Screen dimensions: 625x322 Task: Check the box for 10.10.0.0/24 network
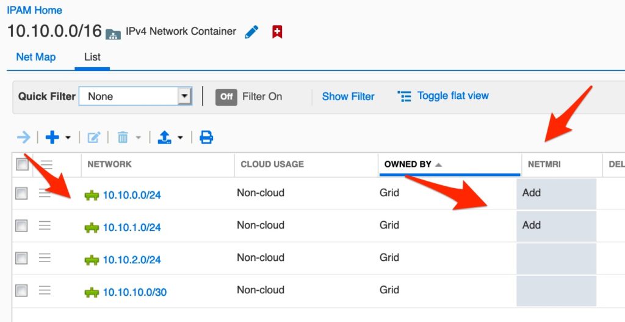[22, 194]
